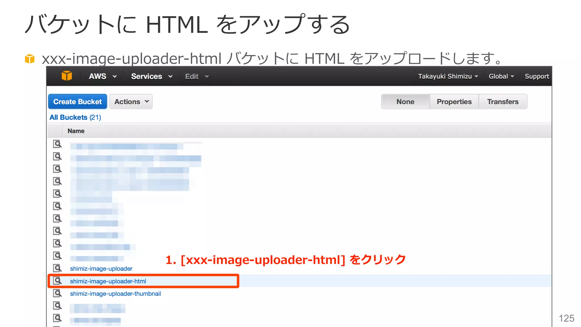Click magnifier icon for shimiz-image-uploader-html row
The image size is (581, 327).
tap(57, 281)
